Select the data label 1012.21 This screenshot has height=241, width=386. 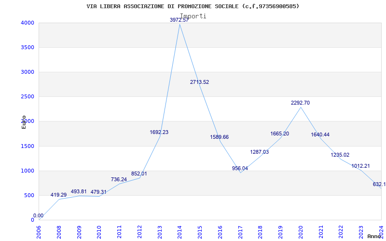[360, 166]
